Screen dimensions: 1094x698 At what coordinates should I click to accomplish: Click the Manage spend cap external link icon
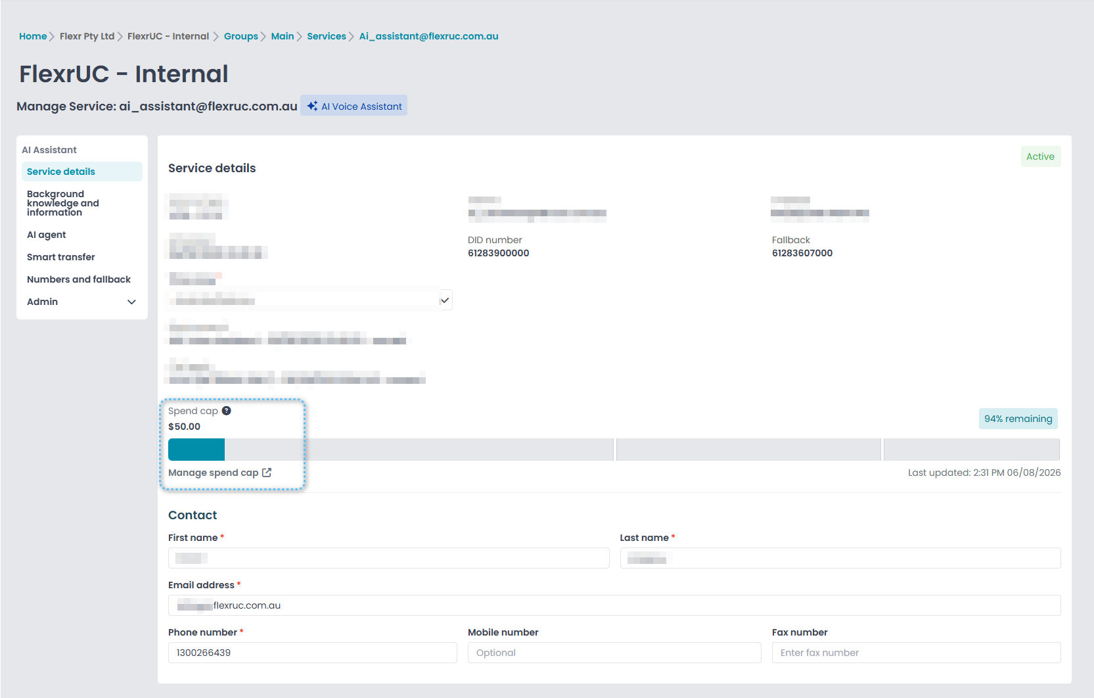point(267,473)
